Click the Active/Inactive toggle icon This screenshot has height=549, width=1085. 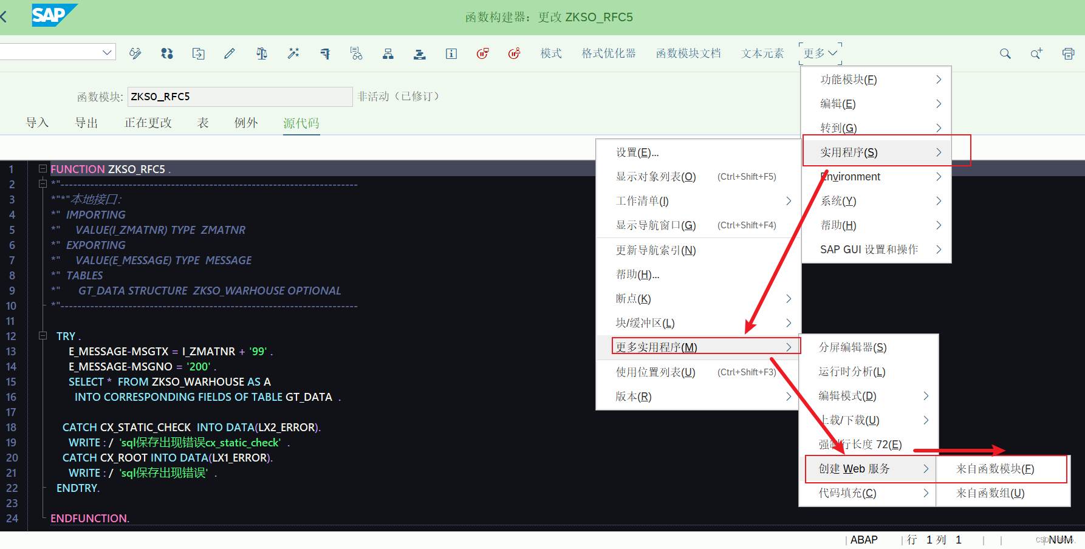pos(167,53)
